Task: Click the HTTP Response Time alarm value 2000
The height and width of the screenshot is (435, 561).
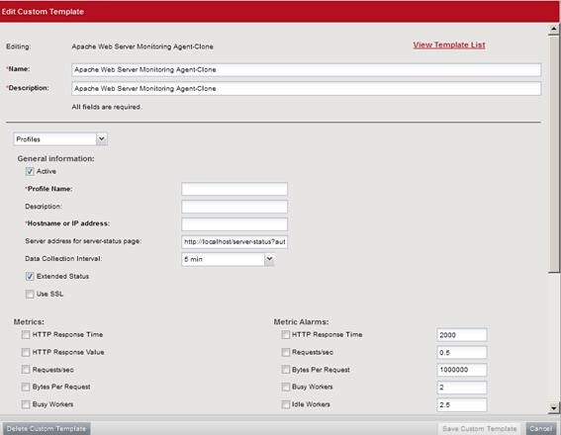Action: [461, 335]
